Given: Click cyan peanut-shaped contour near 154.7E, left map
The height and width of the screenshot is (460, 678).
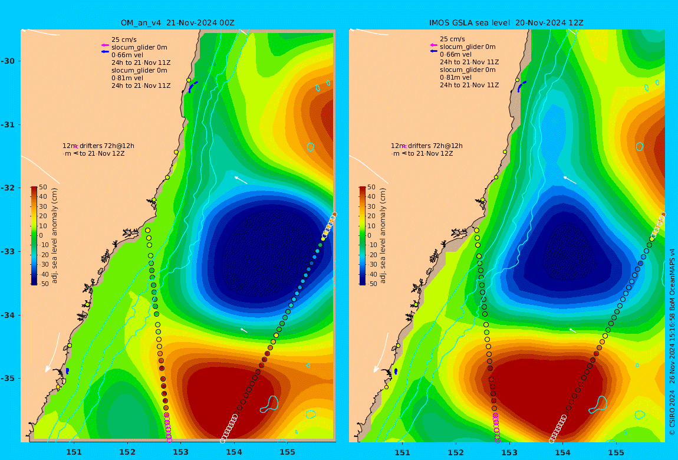Looking at the screenshot, I should [269, 405].
